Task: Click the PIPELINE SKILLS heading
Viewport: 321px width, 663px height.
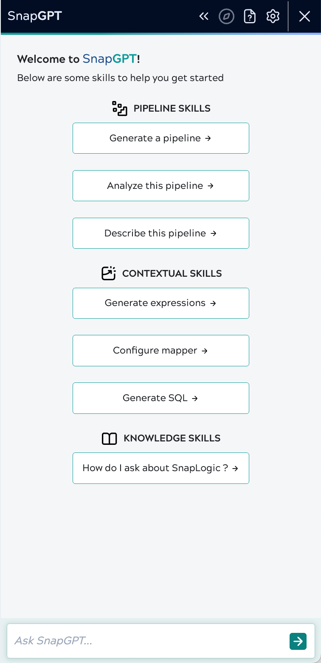Action: tap(172, 108)
